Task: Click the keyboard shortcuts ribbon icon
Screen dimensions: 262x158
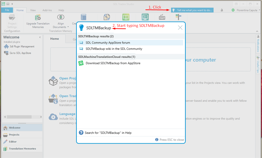Action: coord(162,17)
